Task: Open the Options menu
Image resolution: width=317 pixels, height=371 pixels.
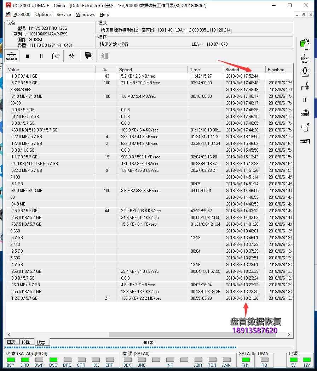Action: click(x=43, y=15)
